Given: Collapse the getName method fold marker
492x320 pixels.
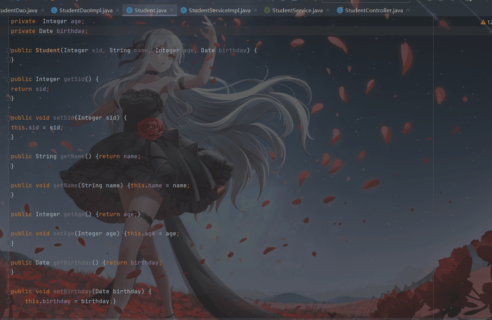Looking at the screenshot, I should pos(8,156).
